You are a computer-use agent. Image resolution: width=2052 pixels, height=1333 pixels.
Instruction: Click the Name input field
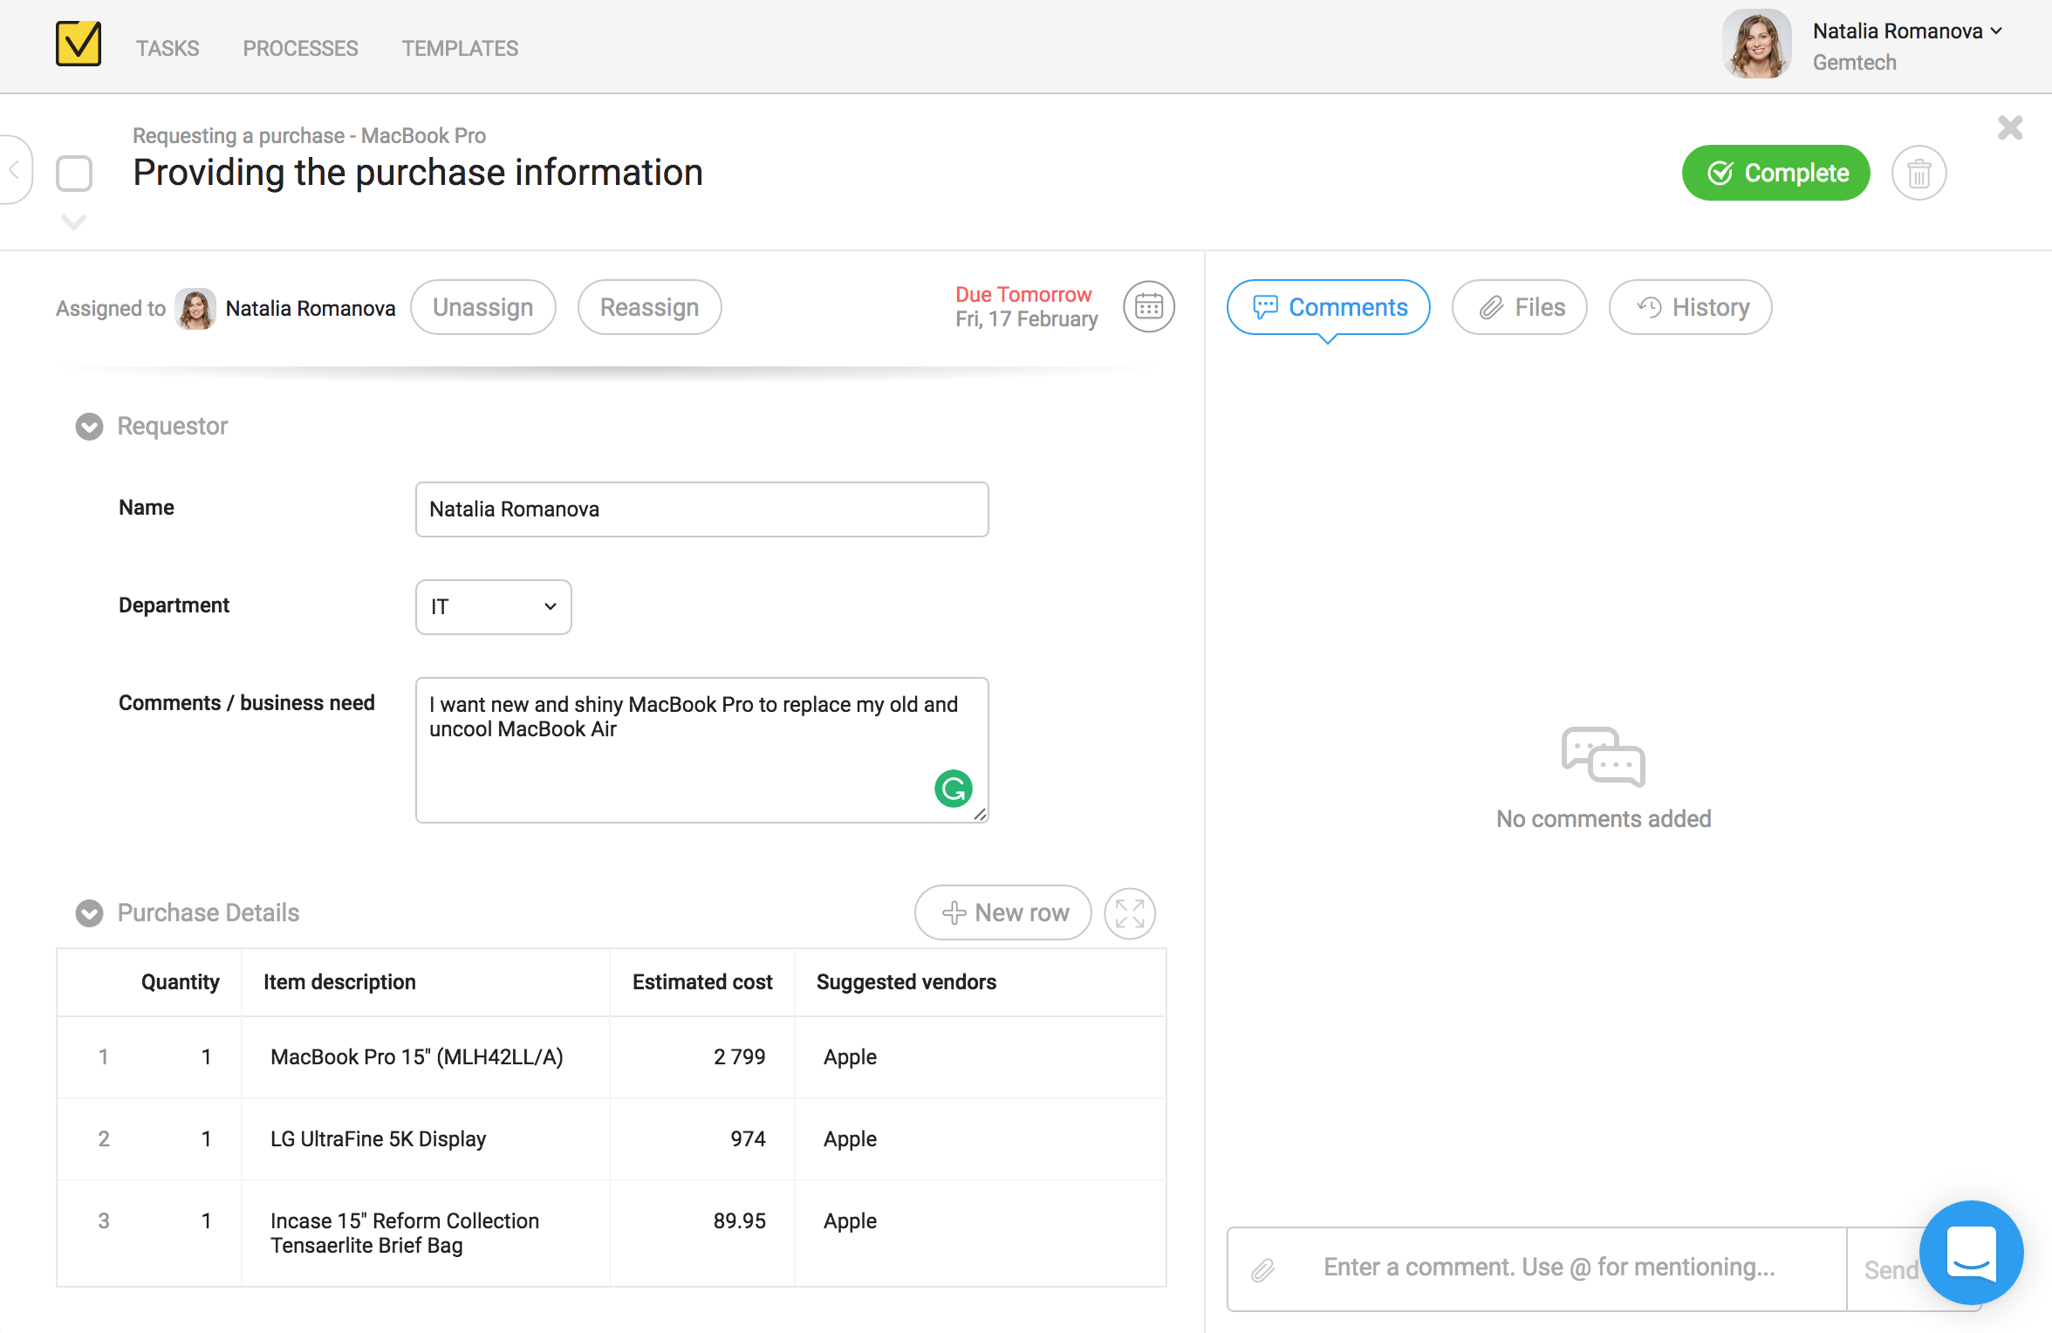pos(701,509)
